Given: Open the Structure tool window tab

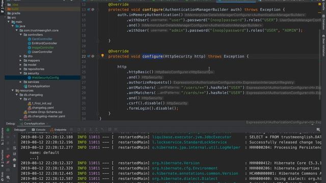Looking at the screenshot, I should (2, 137).
